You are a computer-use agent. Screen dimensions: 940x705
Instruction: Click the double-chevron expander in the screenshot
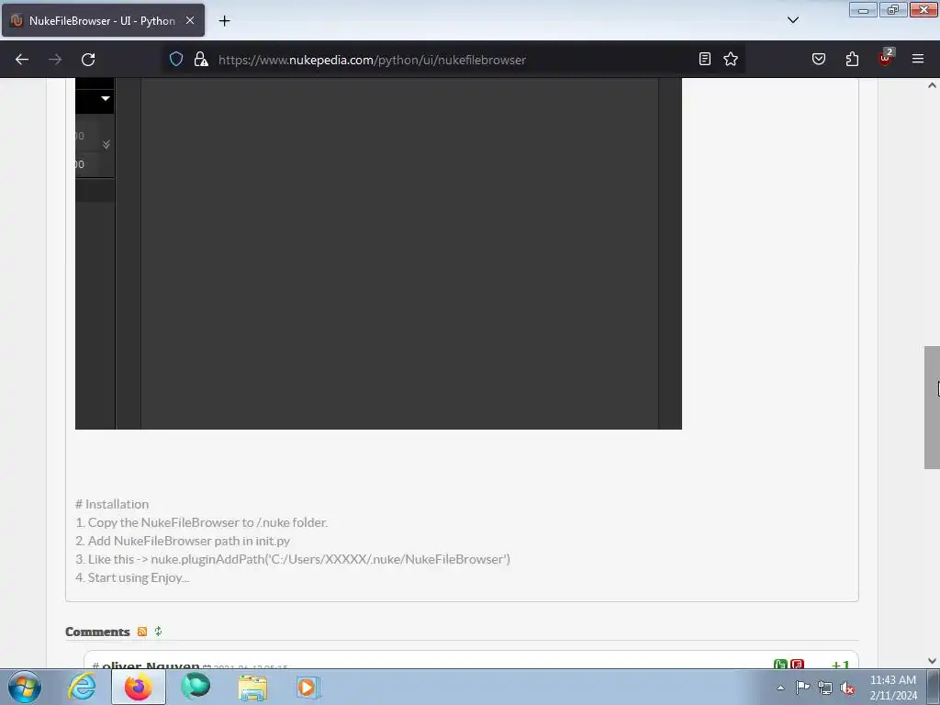[106, 144]
